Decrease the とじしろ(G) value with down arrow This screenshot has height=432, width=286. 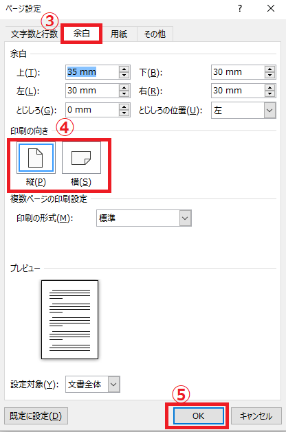[124, 113]
